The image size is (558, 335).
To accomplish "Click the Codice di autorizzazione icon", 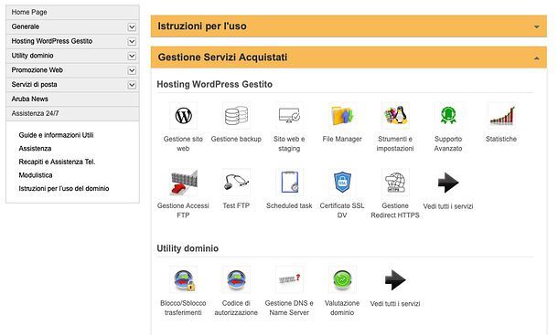I will click(x=236, y=279).
